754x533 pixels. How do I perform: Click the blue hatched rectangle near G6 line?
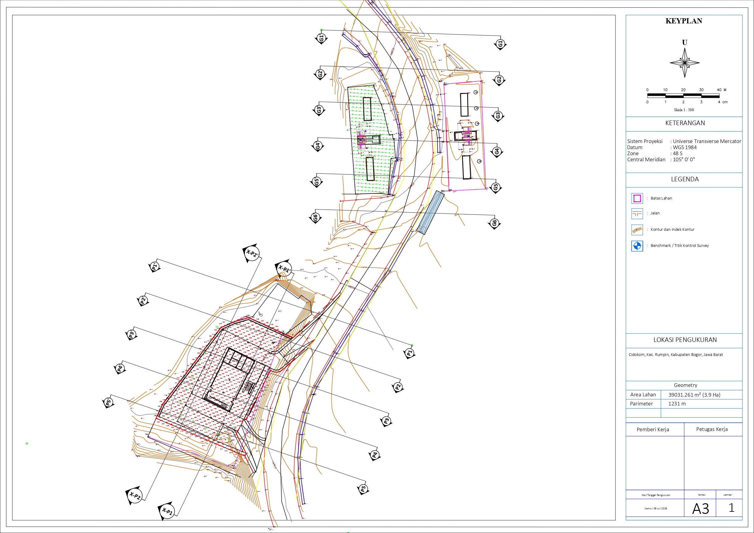[430, 213]
